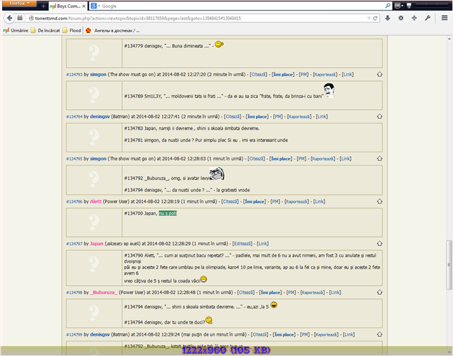This screenshot has height=356, width=453.
Task: Click the laughing troll face in post #134795
Action: click(217, 173)
